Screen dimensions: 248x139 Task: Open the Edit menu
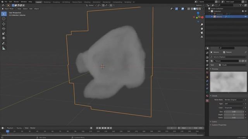(x=10, y=2)
